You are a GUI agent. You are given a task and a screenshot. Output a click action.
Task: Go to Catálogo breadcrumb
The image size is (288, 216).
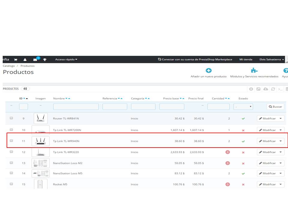[x=9, y=66]
